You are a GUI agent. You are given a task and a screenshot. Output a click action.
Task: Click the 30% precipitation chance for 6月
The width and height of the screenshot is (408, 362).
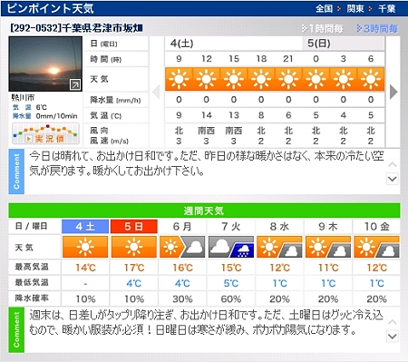click(x=182, y=299)
